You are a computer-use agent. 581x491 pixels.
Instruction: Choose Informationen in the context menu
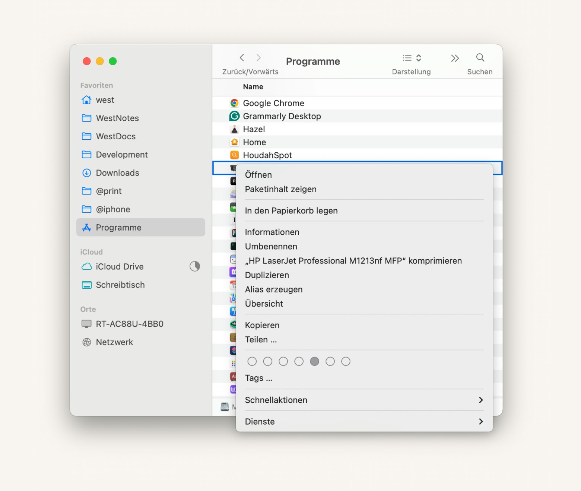point(364,232)
